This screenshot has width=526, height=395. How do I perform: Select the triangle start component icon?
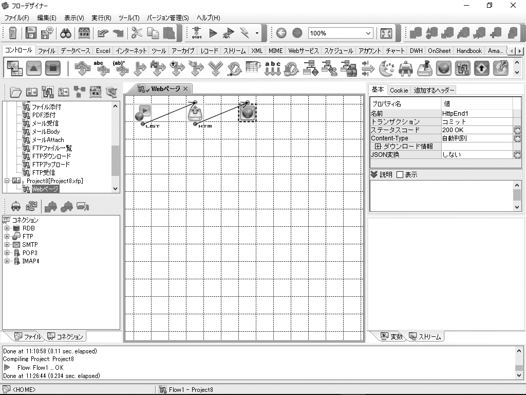[x=33, y=68]
